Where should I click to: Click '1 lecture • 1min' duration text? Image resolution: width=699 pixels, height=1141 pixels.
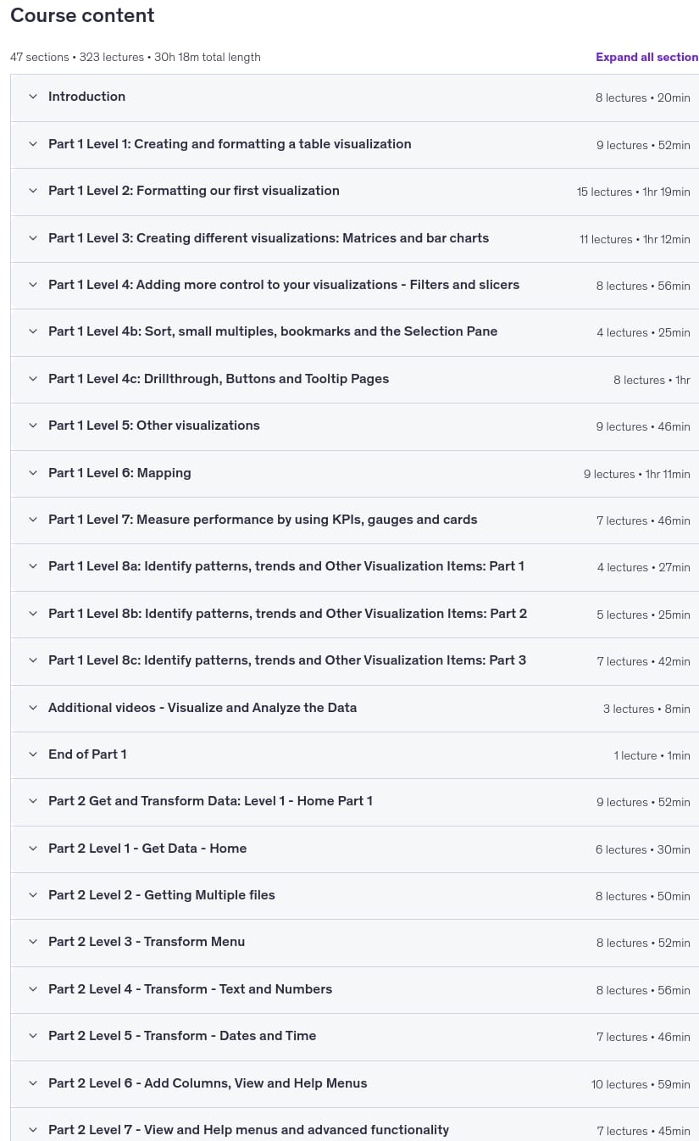652,755
